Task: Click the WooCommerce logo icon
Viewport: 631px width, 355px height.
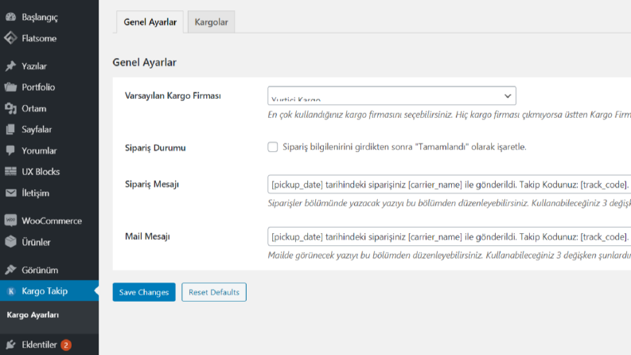Action: point(11,220)
